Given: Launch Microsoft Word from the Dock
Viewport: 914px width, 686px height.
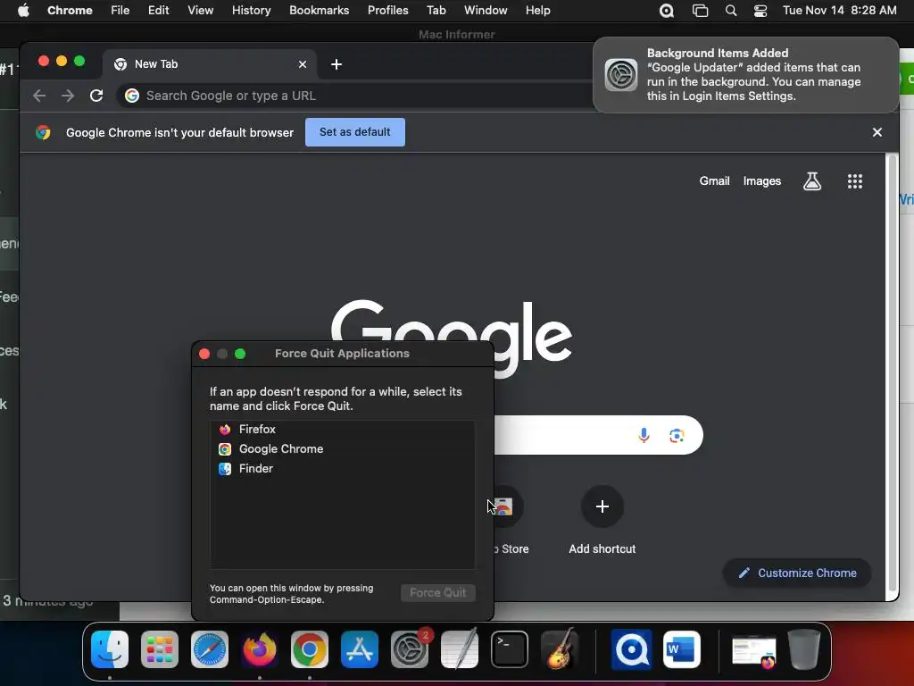Looking at the screenshot, I should [x=681, y=649].
